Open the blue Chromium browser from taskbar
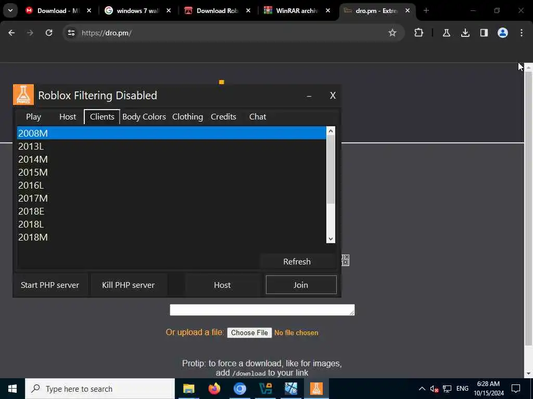533x399 pixels. point(239,389)
